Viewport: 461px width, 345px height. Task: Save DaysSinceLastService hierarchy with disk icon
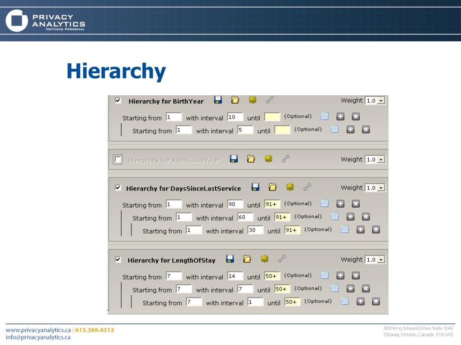click(256, 187)
